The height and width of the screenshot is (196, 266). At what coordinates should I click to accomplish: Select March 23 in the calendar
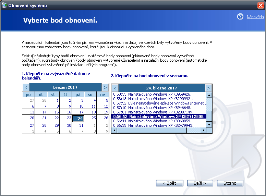[x=66, y=118]
